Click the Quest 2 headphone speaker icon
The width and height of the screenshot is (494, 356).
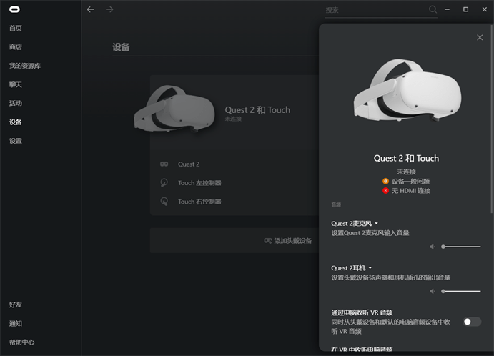[433, 291]
